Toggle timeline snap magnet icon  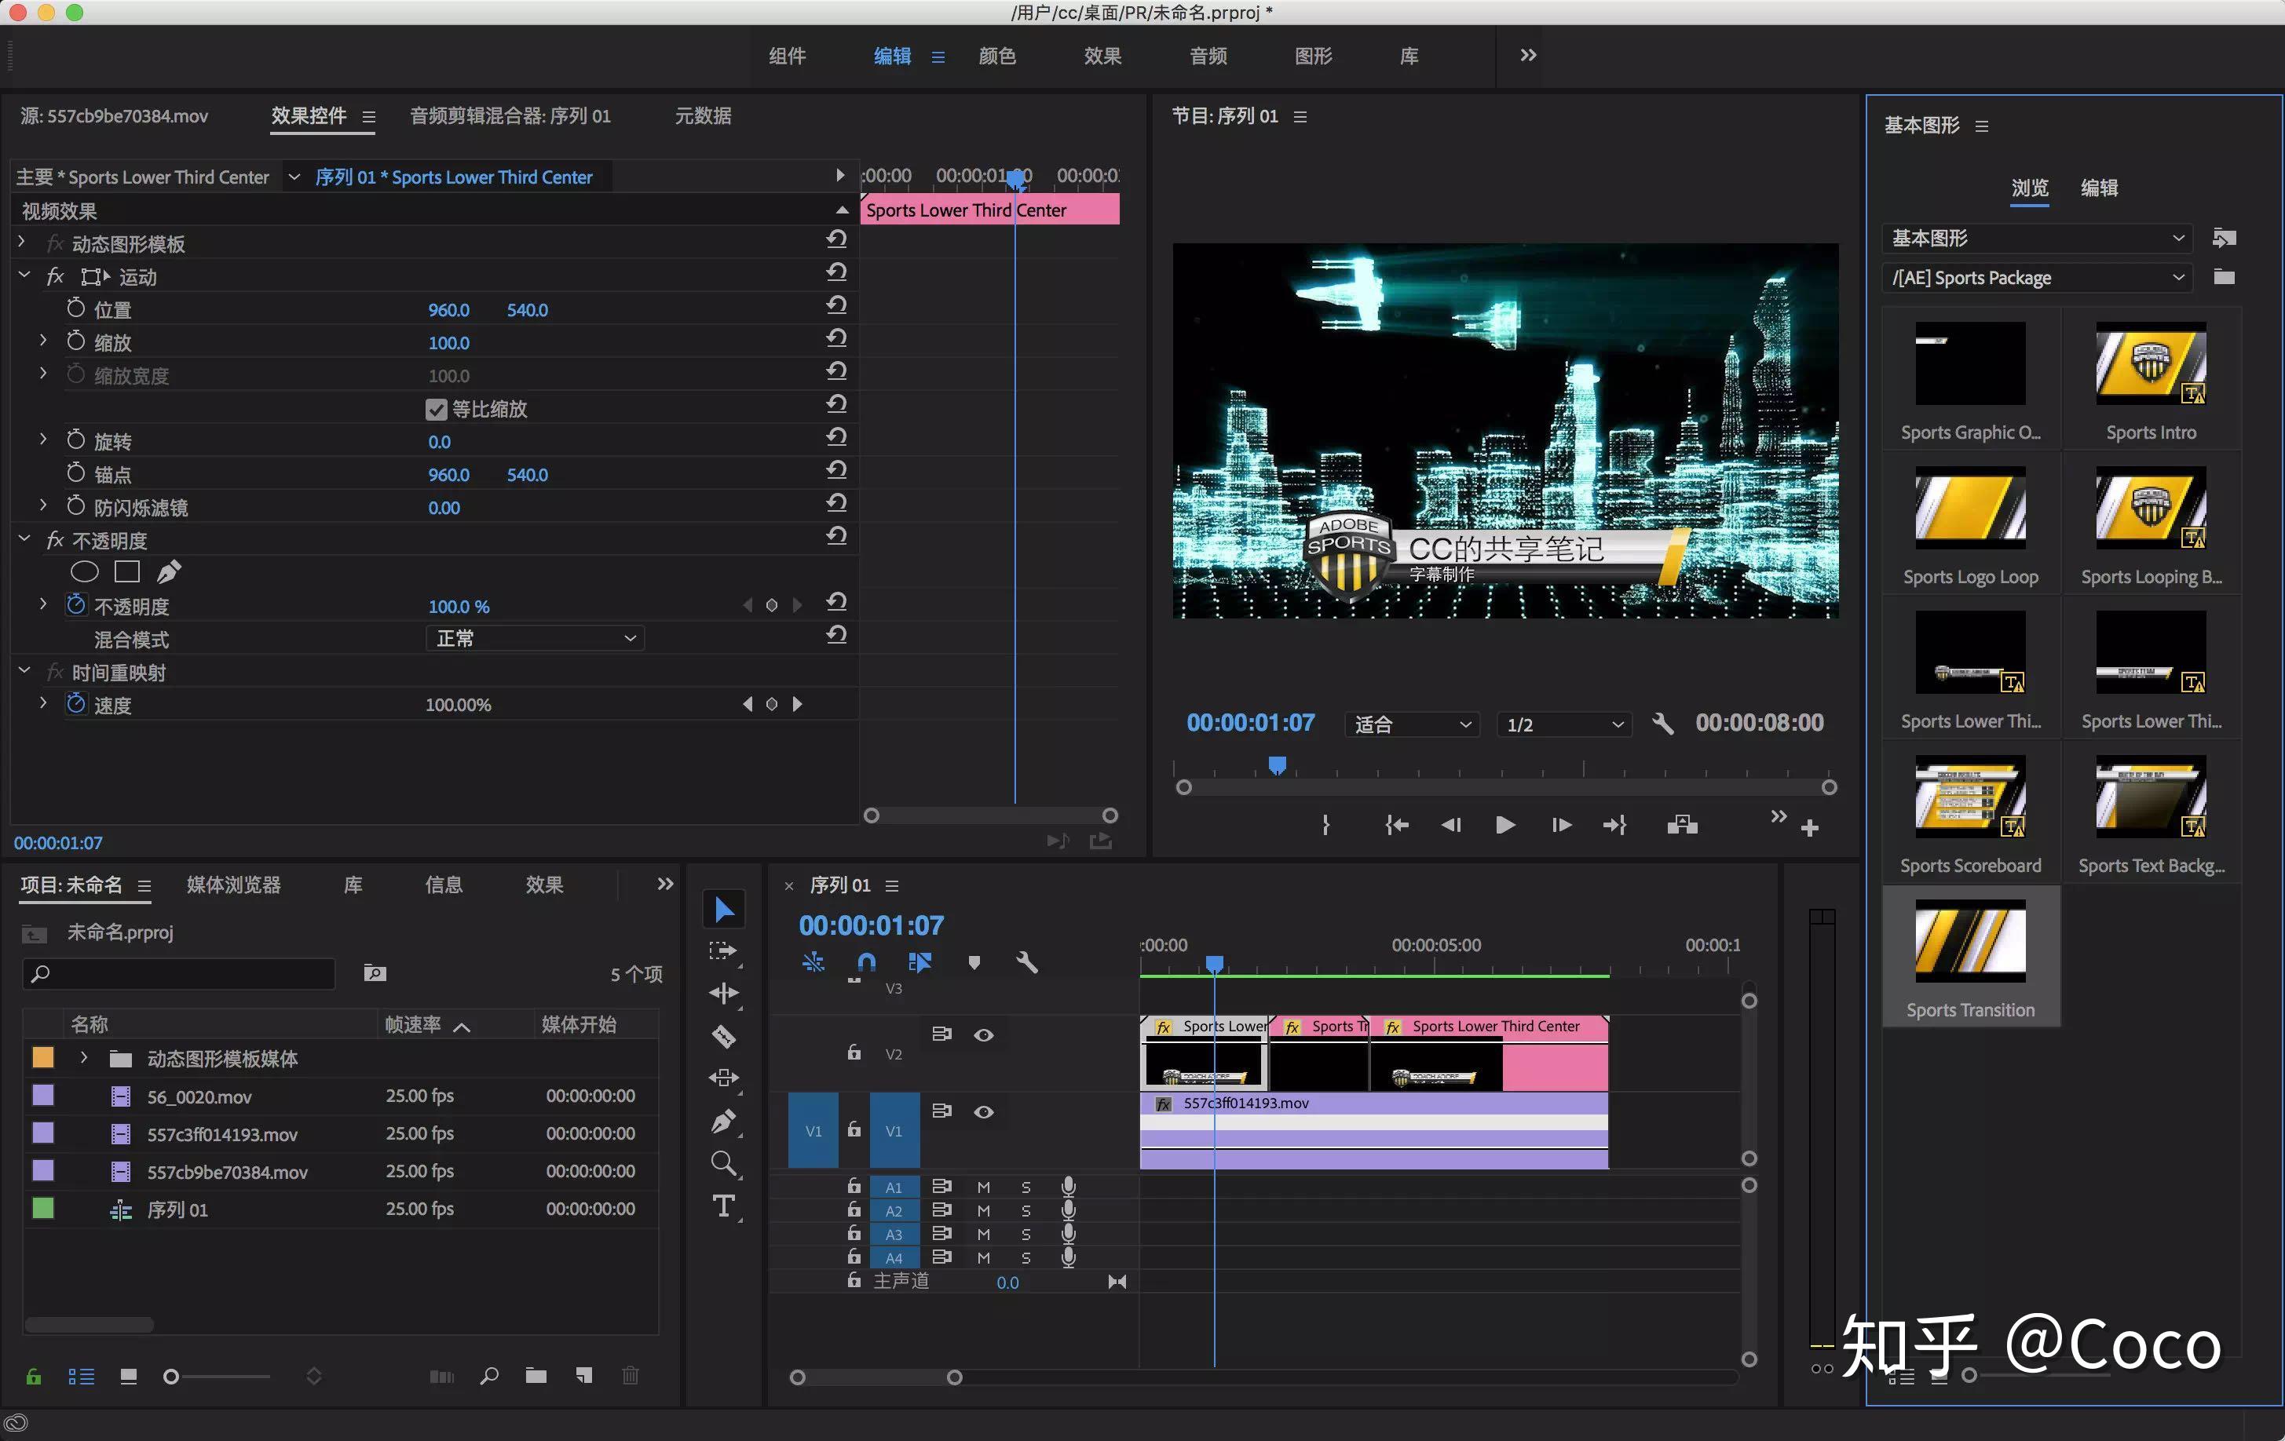[865, 963]
